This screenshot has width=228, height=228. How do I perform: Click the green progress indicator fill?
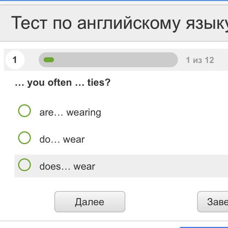[49, 60]
